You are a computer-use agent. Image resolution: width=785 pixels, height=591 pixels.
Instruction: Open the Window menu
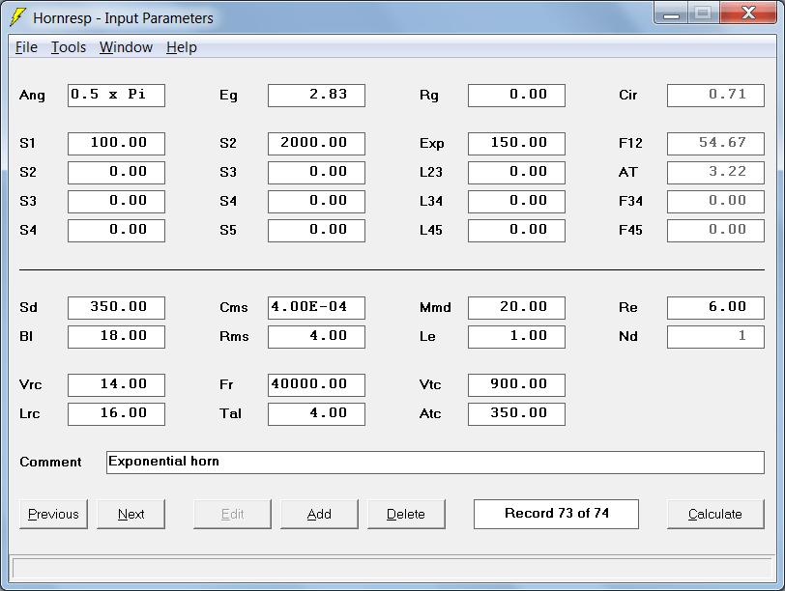(126, 47)
